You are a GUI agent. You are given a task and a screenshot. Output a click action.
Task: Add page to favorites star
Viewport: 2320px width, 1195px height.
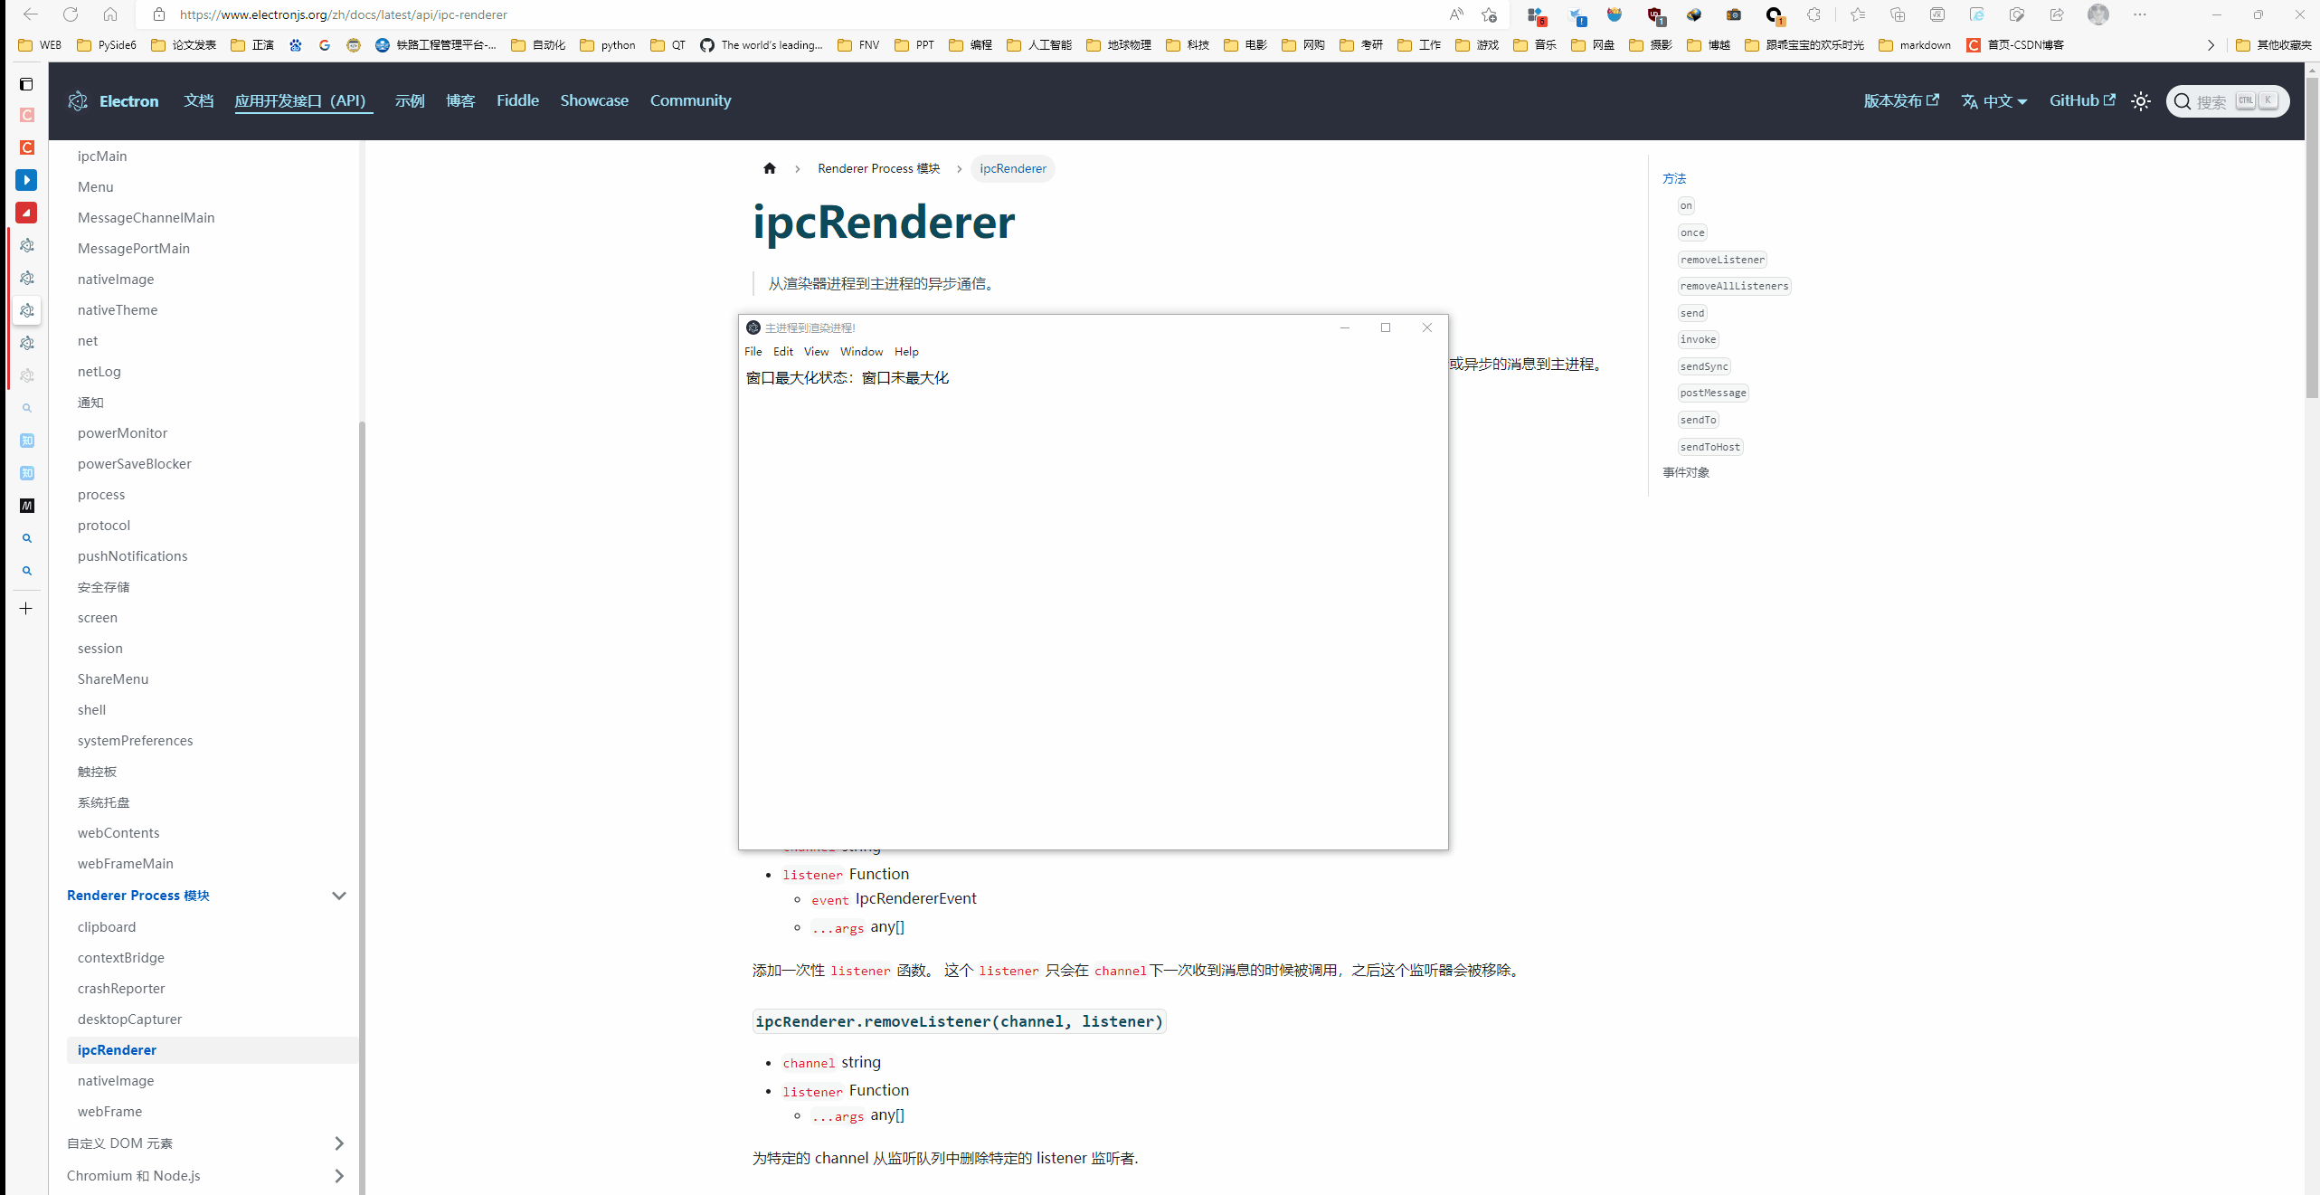1489,14
